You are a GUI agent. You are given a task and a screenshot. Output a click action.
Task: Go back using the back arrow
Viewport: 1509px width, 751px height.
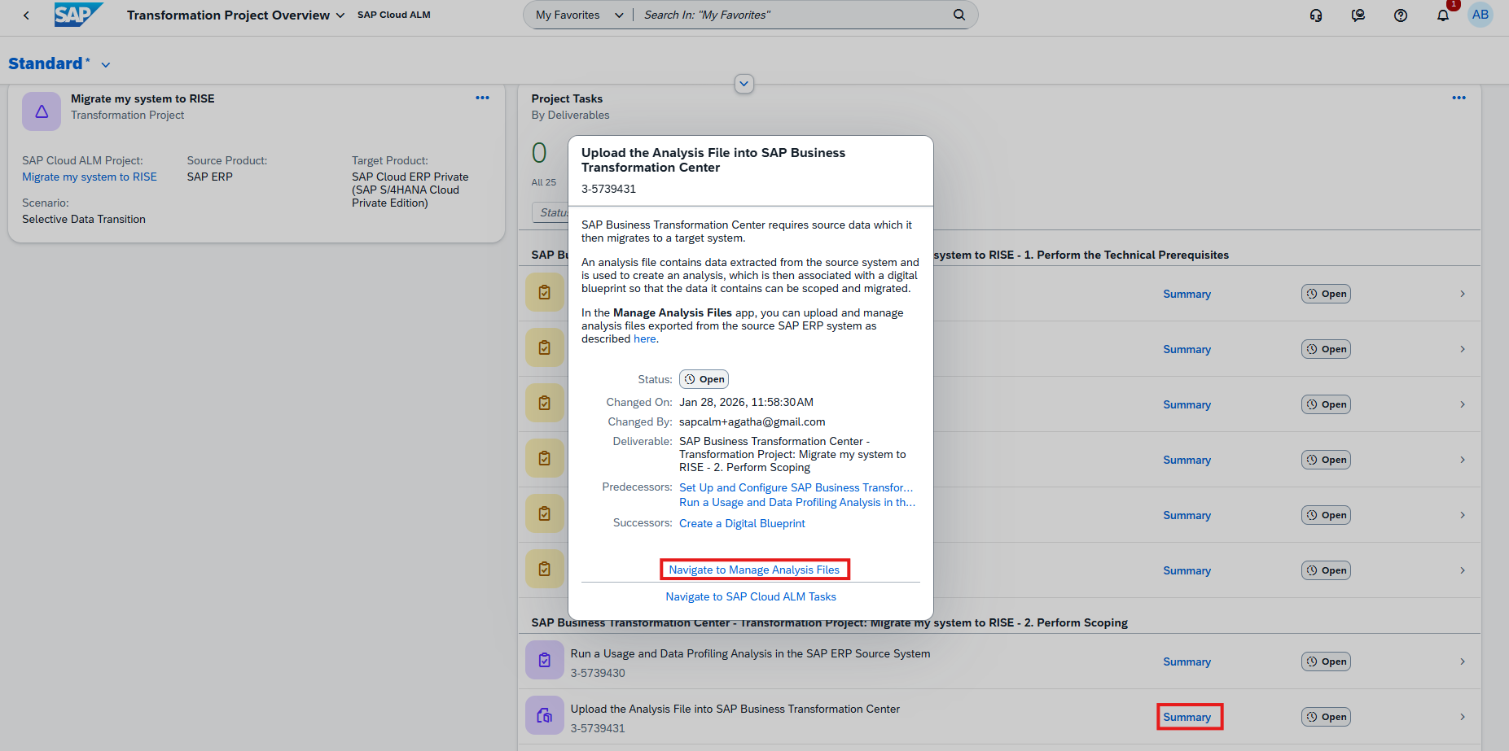tap(26, 15)
